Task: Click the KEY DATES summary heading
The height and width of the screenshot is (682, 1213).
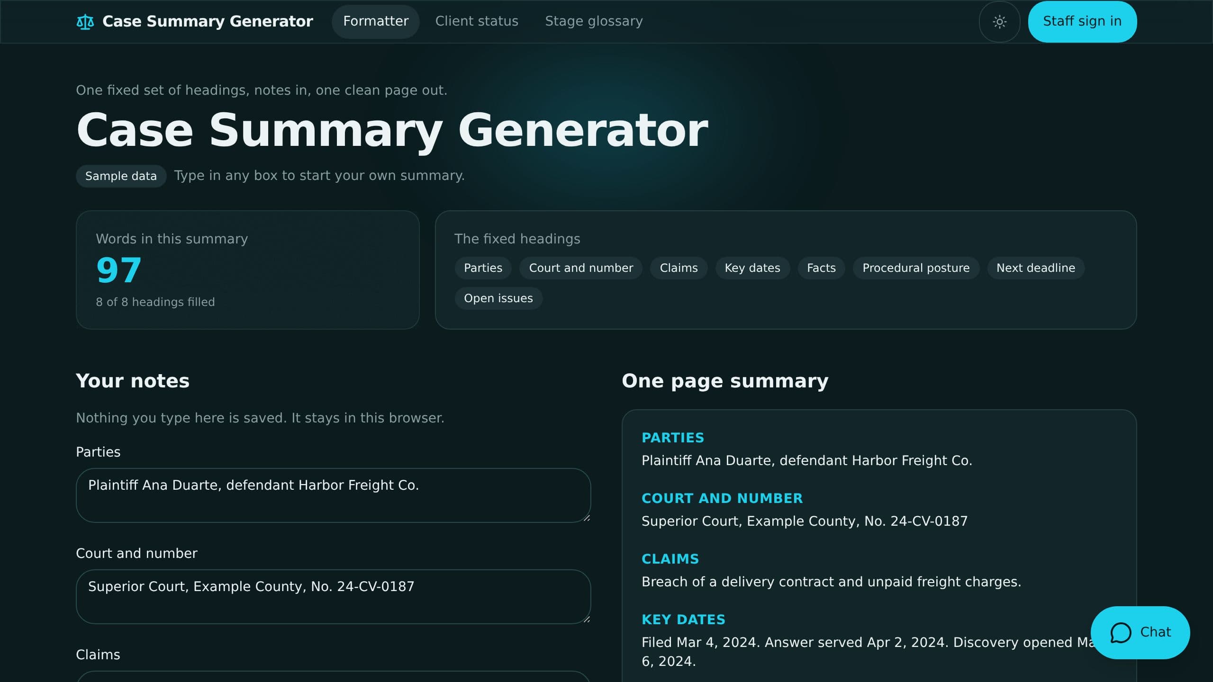Action: 683,619
